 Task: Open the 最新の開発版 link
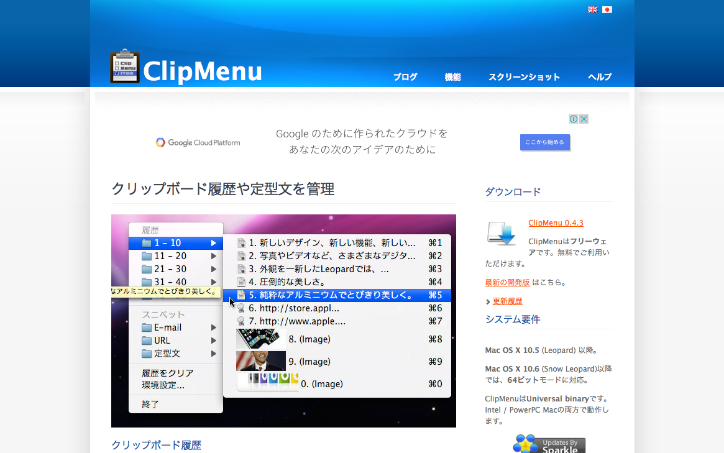[507, 283]
